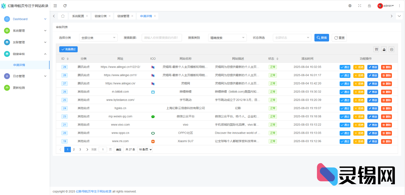
Task: Switch to the 链接管理 tab
Action: pyautogui.click(x=123, y=16)
